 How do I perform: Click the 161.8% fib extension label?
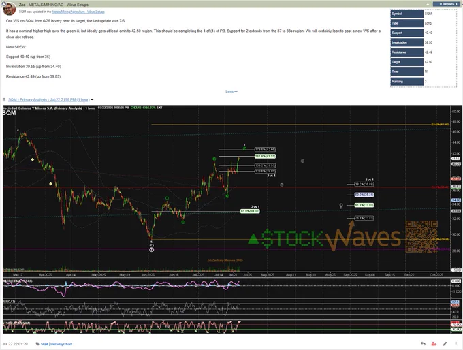(x=265, y=156)
